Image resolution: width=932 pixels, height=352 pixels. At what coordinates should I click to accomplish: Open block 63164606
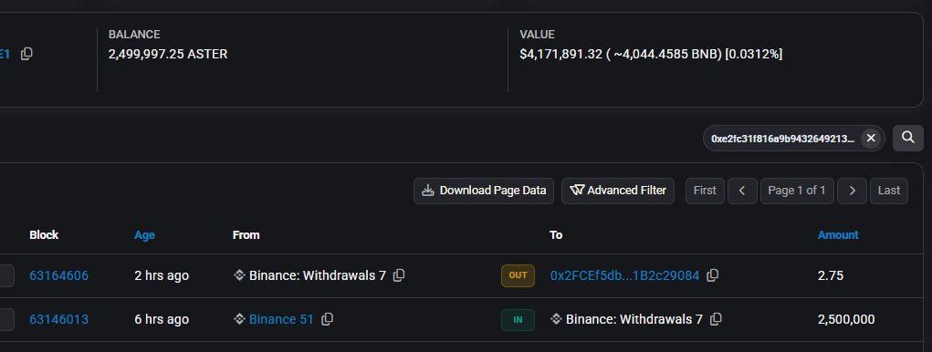coord(58,275)
